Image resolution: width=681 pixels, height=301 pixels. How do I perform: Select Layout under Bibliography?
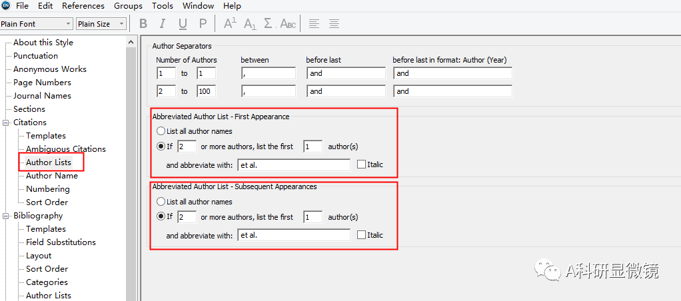pyautogui.click(x=39, y=256)
